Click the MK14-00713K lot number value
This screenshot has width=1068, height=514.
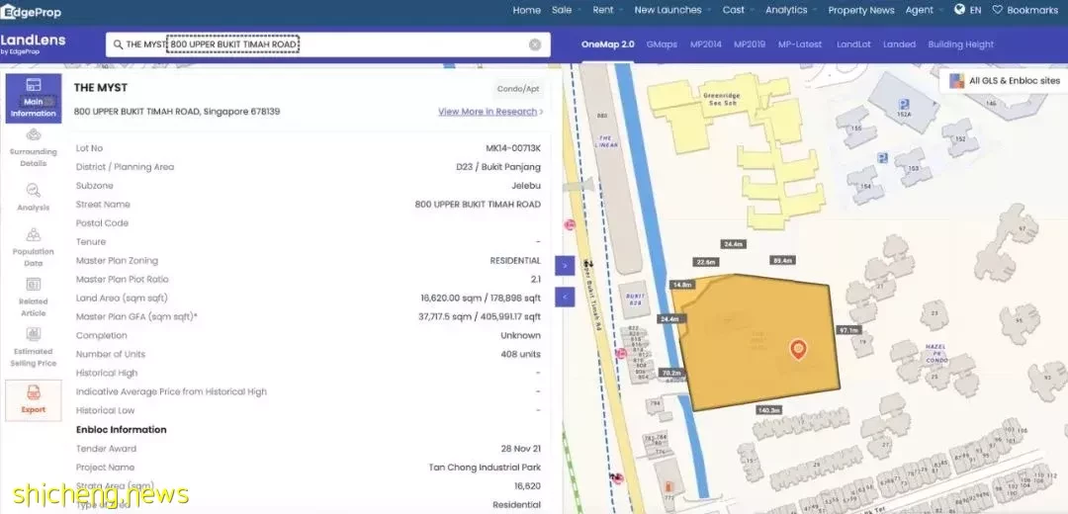point(513,148)
